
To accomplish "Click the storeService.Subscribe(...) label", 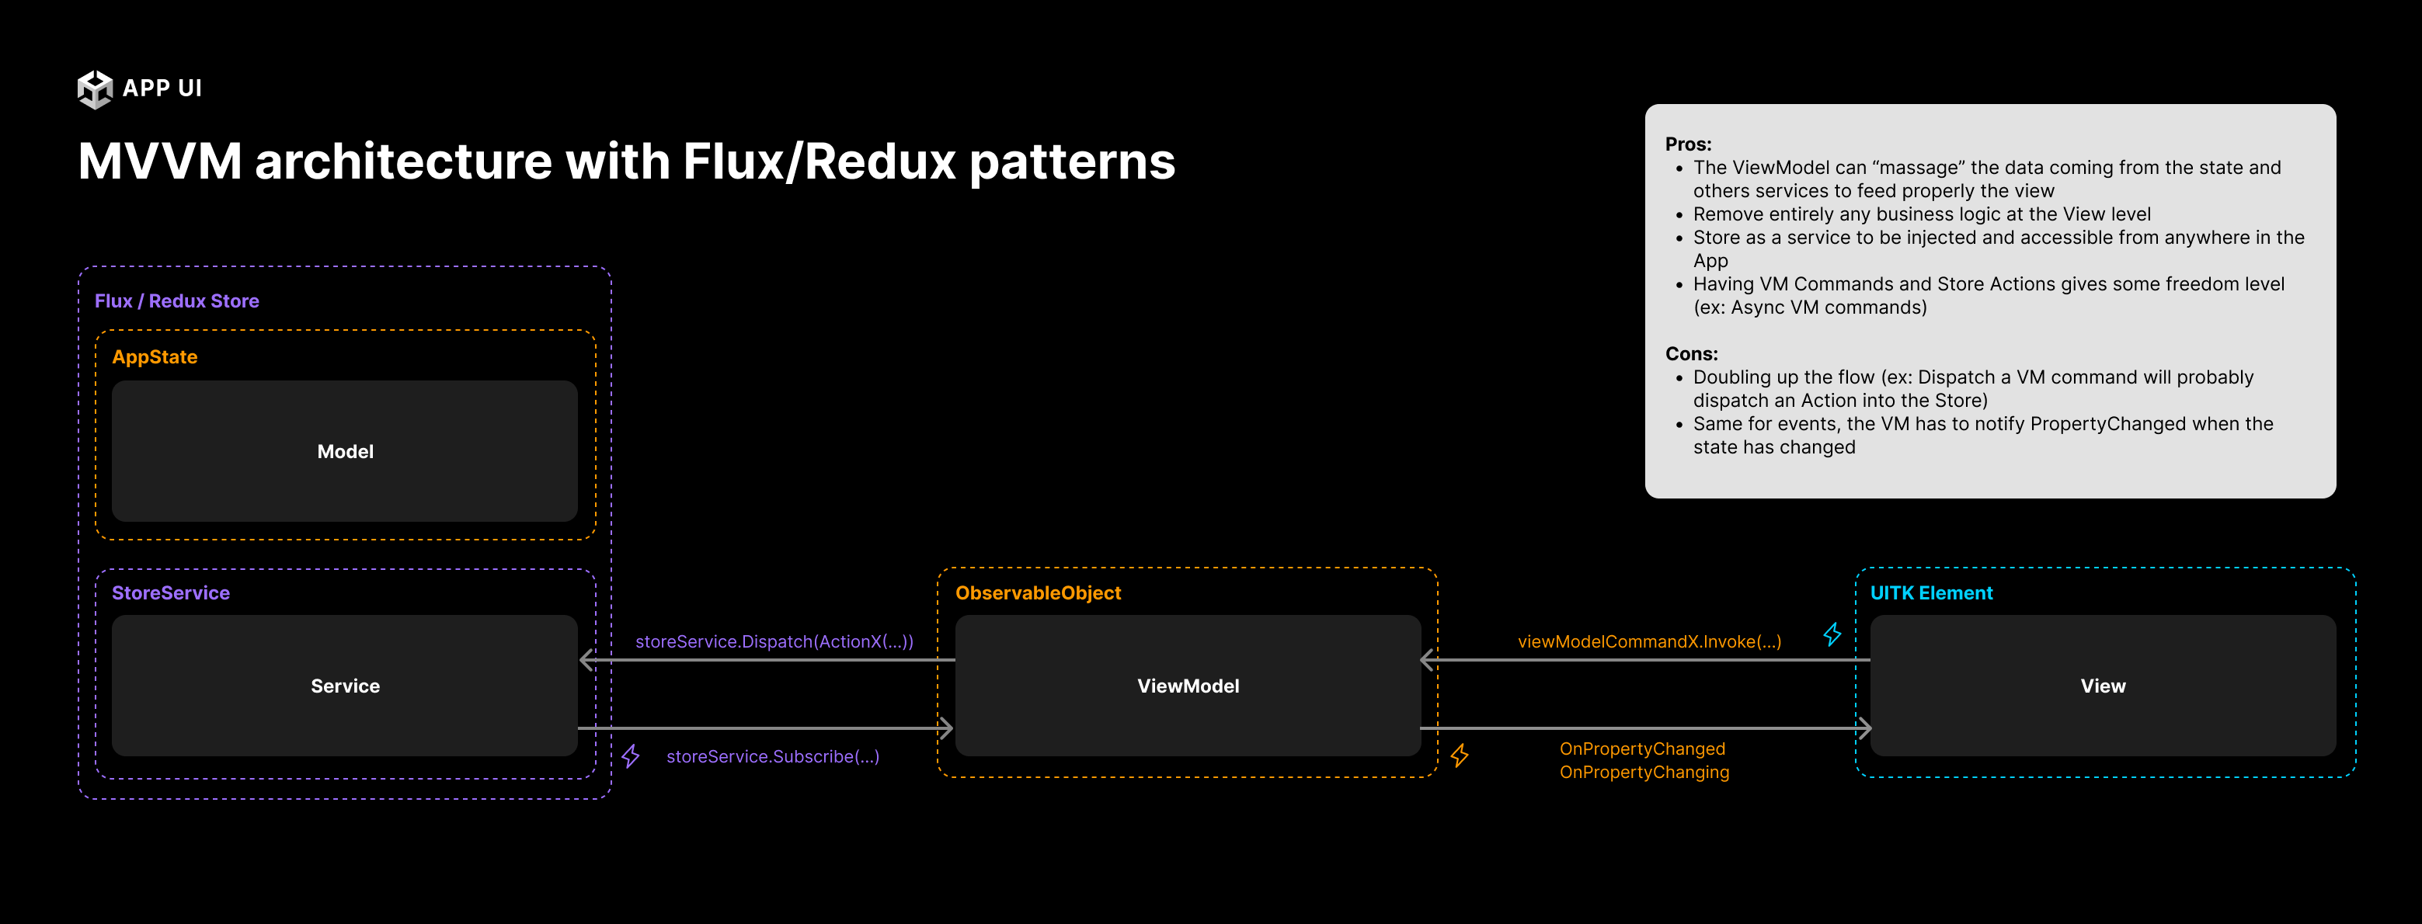I will (x=772, y=757).
